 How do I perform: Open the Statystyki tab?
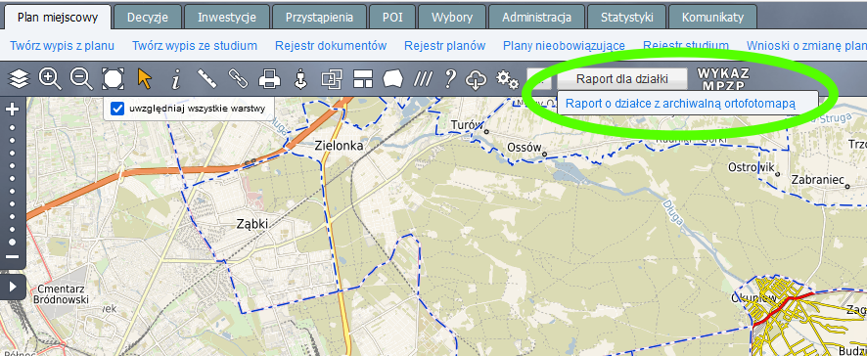pos(626,18)
